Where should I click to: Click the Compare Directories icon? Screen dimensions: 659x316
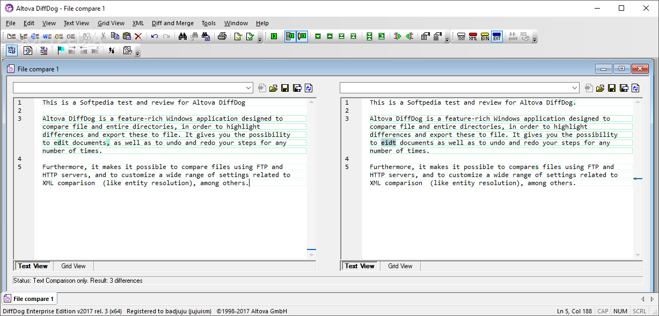(x=23, y=36)
